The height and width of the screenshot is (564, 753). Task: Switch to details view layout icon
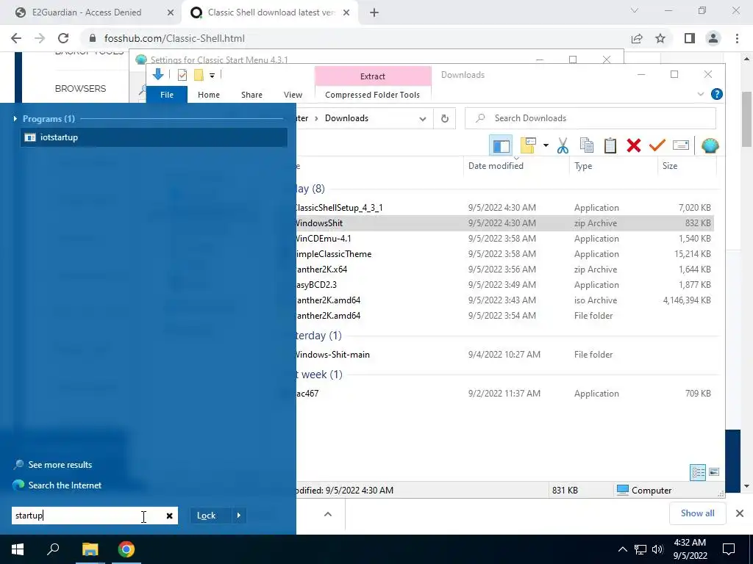pos(698,472)
